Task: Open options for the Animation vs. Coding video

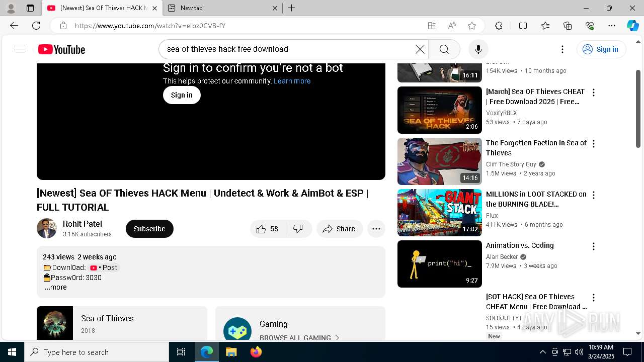Action: [594, 246]
